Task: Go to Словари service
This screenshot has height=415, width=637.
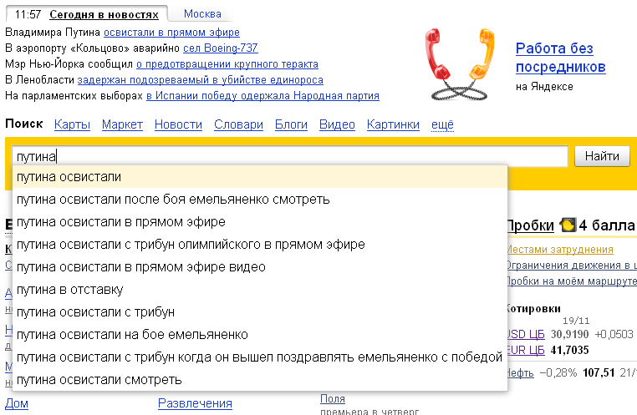Action: pos(238,124)
